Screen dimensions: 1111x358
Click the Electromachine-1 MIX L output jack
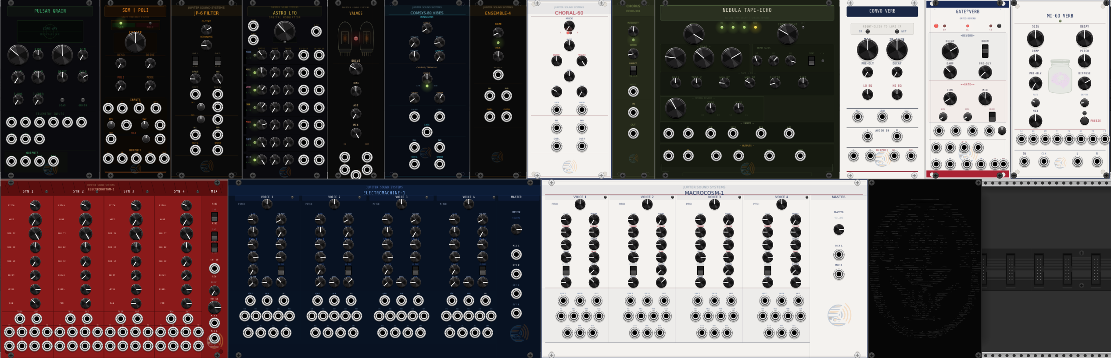pyautogui.click(x=516, y=254)
